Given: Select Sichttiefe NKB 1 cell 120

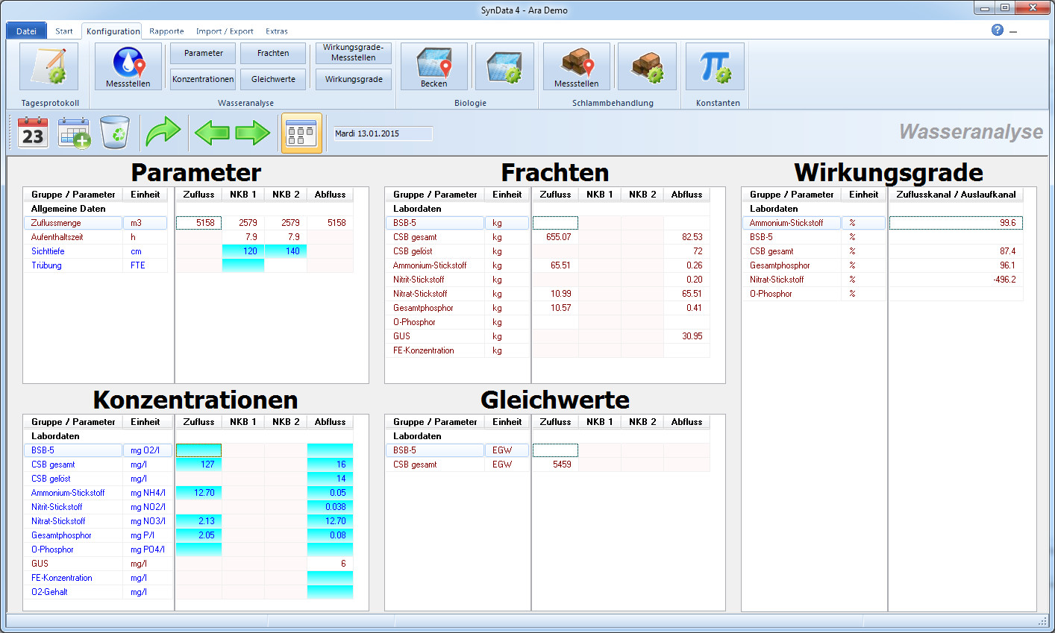Looking at the screenshot, I should [243, 251].
